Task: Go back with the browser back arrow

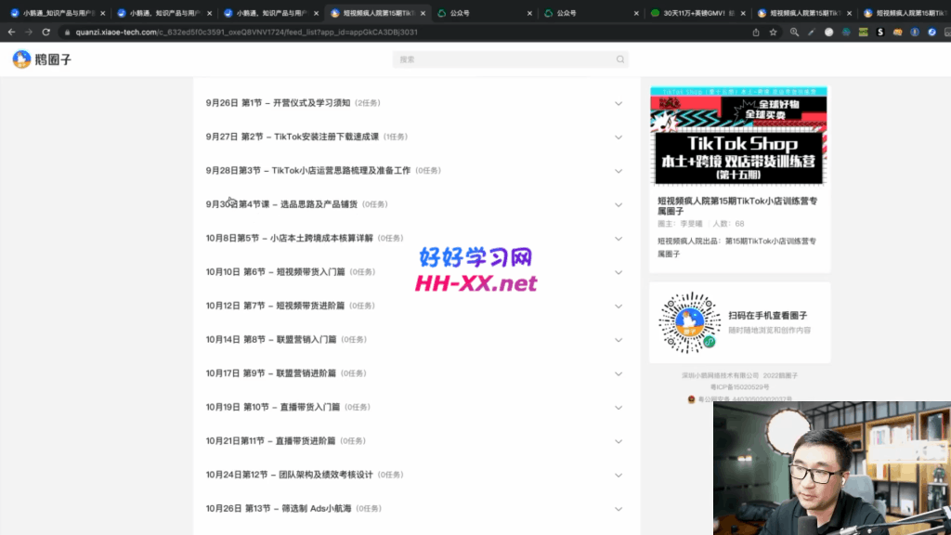Action: pos(11,33)
